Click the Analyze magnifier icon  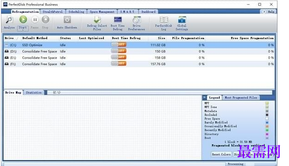[x=9, y=19]
